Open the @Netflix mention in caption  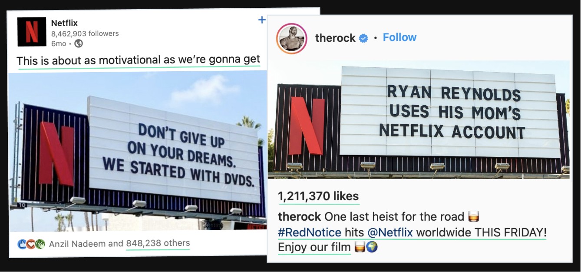coord(390,232)
